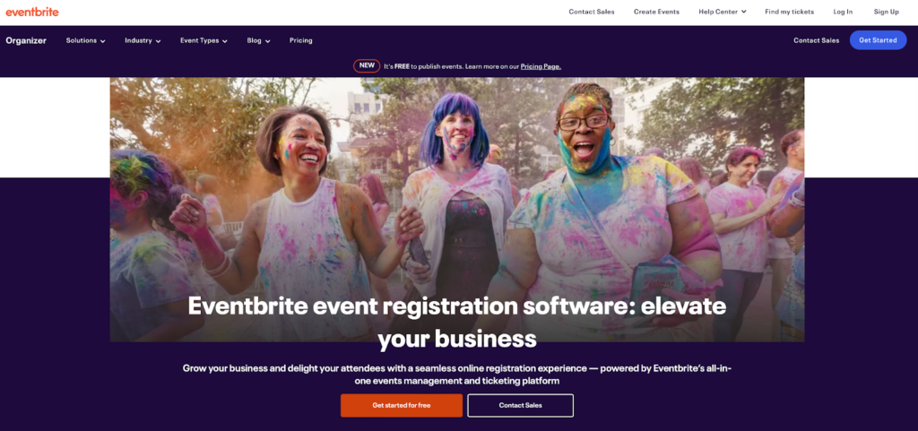918x431 pixels.
Task: Open the Pricing menu item
Action: click(301, 40)
